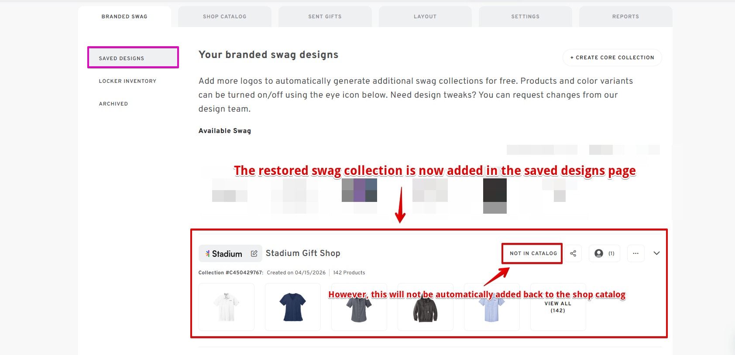Go to the Layout tab

(425, 17)
